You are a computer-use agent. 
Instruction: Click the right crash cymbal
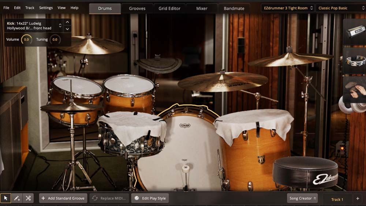[290, 59]
